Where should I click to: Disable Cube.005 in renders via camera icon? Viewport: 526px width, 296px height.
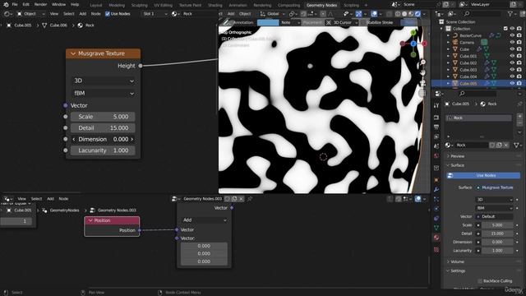519,83
